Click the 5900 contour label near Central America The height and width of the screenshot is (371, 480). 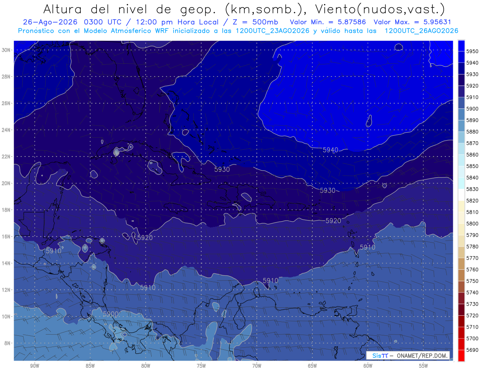pos(111,314)
